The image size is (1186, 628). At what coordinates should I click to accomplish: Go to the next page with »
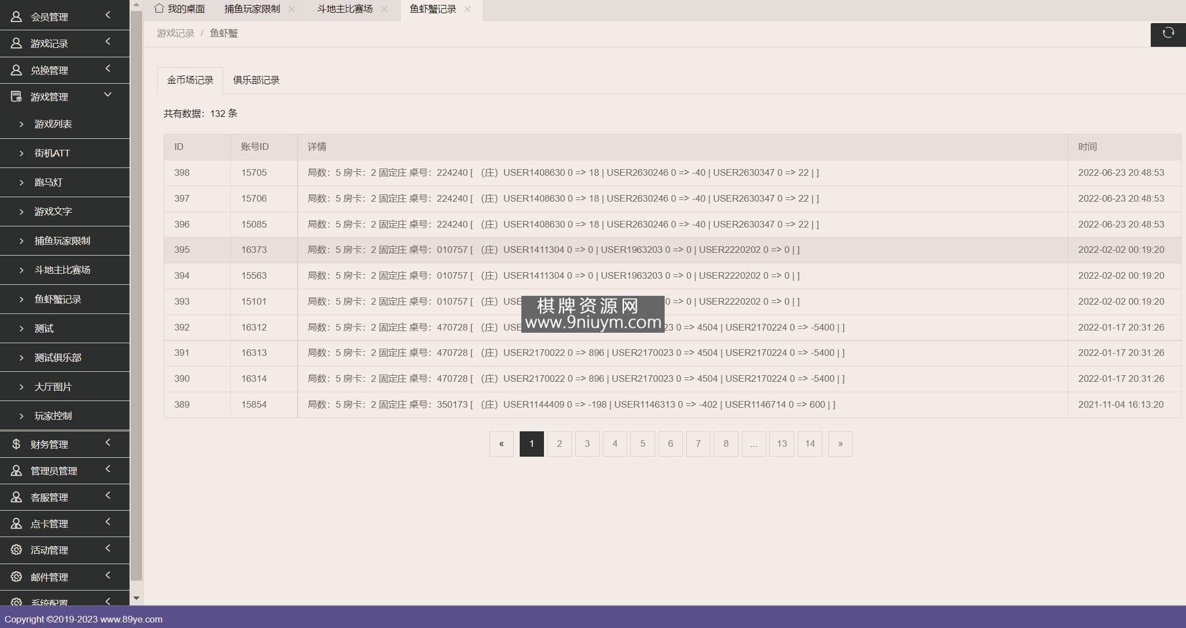point(840,444)
